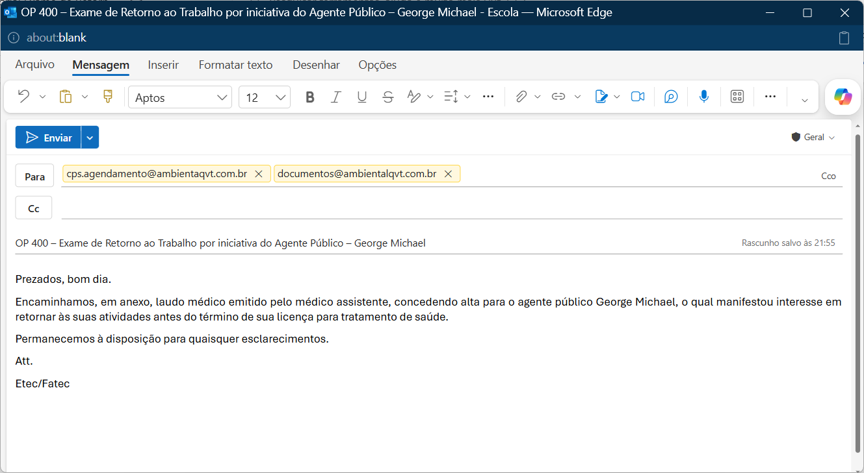The width and height of the screenshot is (864, 473).
Task: Open the Copilot button
Action: 843,97
